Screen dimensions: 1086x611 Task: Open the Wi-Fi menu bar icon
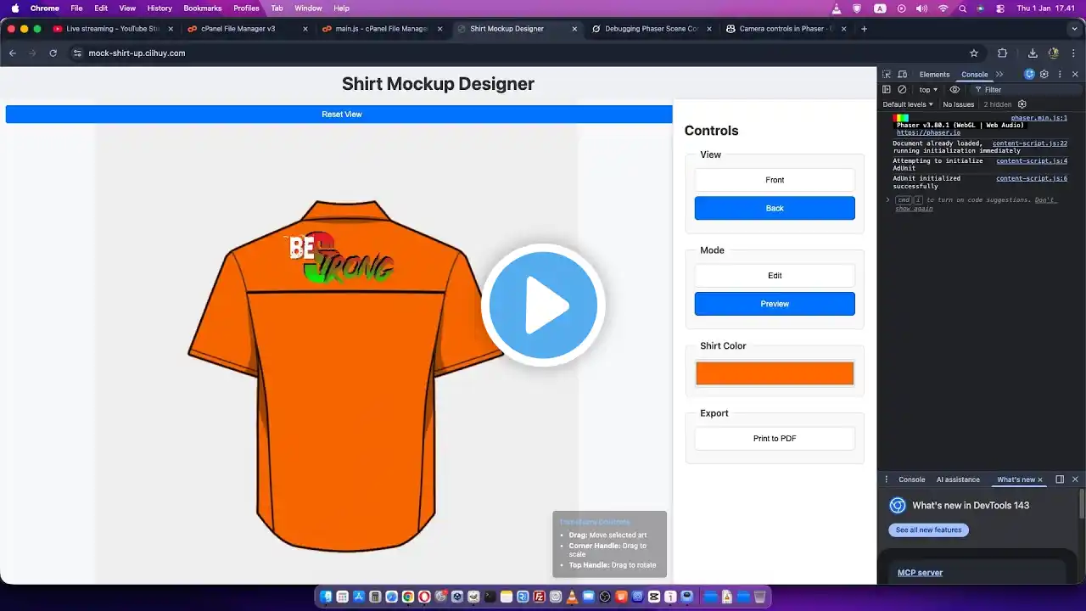(x=943, y=8)
